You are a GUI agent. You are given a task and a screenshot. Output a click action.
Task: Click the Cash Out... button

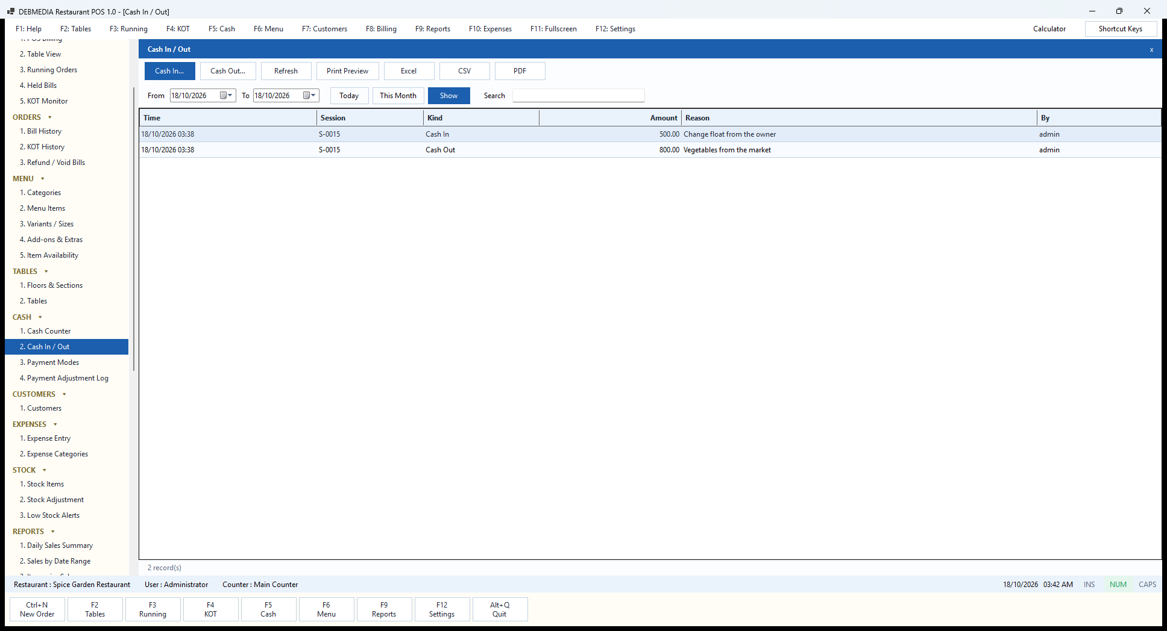coord(228,71)
